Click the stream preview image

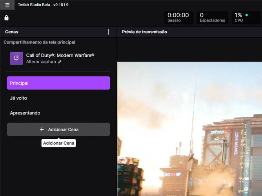click(189, 129)
